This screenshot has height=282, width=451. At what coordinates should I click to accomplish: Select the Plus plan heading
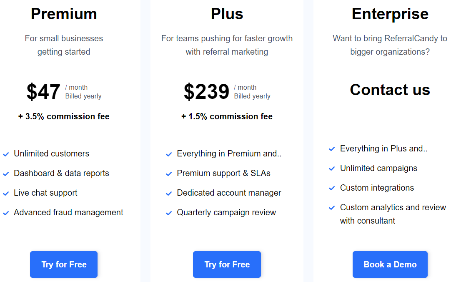[227, 14]
